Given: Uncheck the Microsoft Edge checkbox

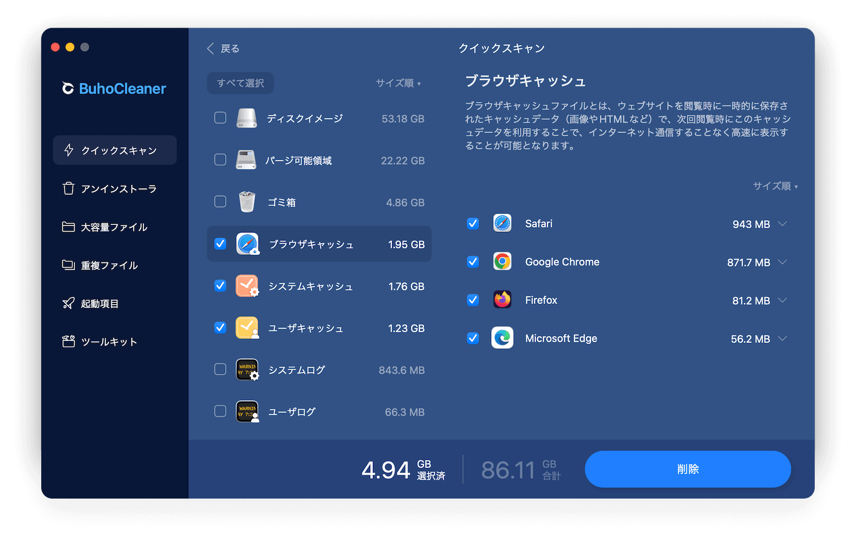Looking at the screenshot, I should click(x=473, y=338).
